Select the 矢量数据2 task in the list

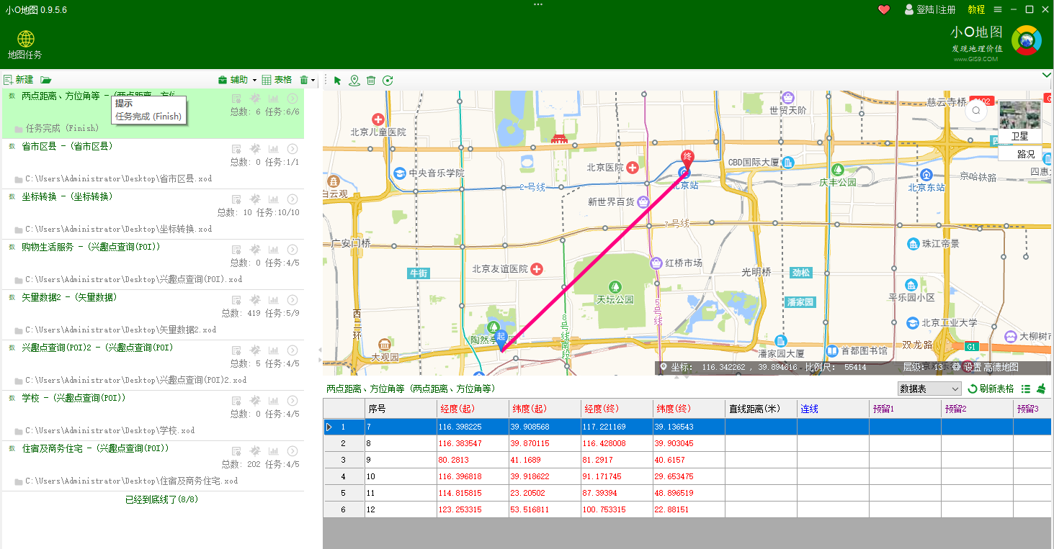153,314
